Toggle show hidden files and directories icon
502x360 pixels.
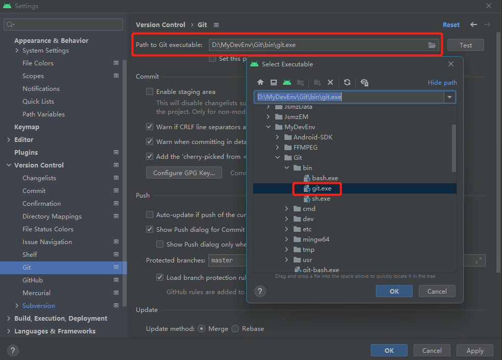[x=364, y=82]
